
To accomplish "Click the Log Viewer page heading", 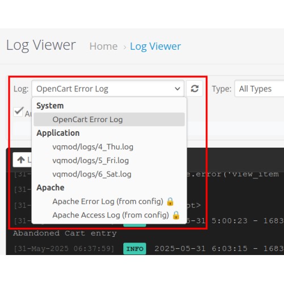I will 41,45.
